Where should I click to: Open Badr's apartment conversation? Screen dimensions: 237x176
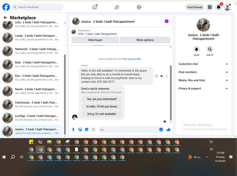click(x=32, y=65)
